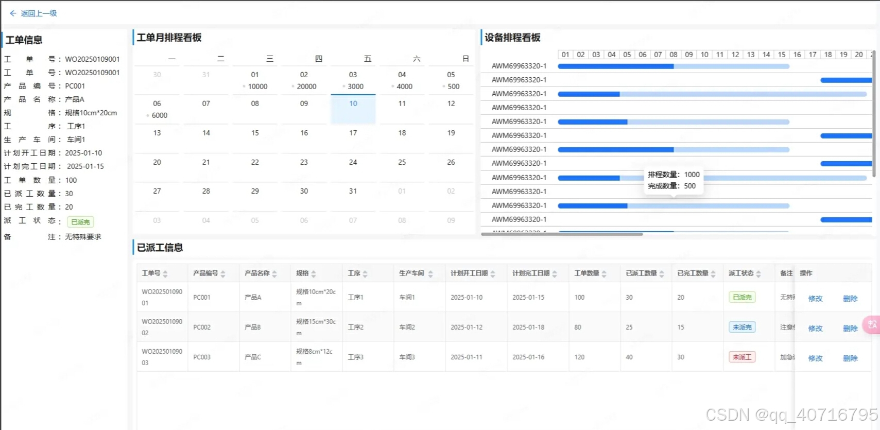Sort table by 已派工数量 column
This screenshot has height=430, width=880.
click(662, 274)
